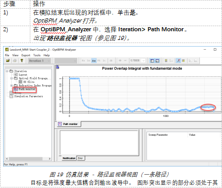Open the File menu
The image size is (222, 188).
coord(7,55)
